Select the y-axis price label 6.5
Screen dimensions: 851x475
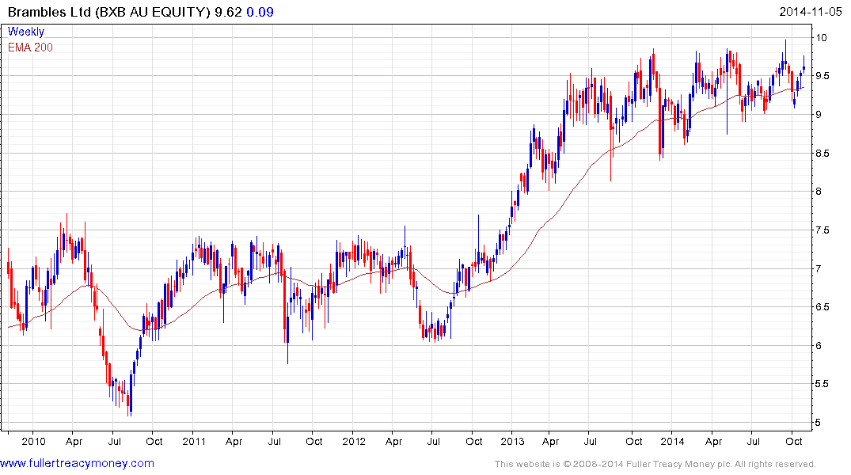(x=823, y=306)
